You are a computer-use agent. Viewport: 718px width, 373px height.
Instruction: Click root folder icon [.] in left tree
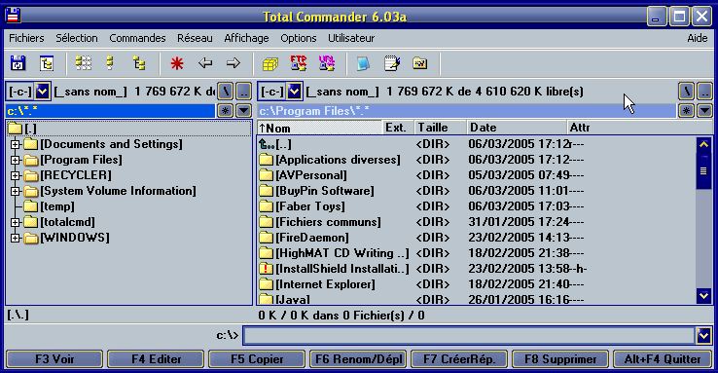point(16,129)
